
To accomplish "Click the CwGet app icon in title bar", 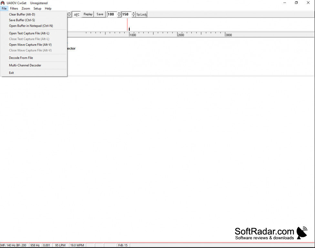I will click(x=3, y=3).
